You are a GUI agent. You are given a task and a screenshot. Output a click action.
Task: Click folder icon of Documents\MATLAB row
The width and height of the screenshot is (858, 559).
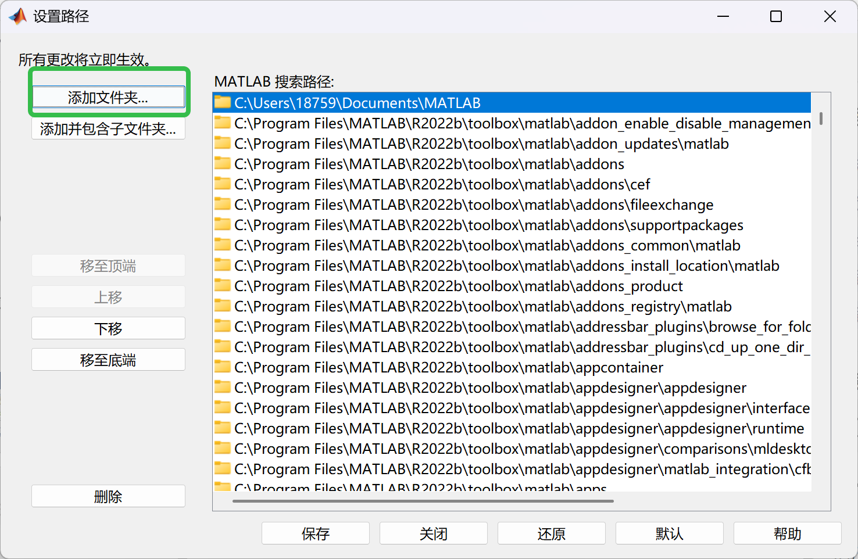[222, 102]
